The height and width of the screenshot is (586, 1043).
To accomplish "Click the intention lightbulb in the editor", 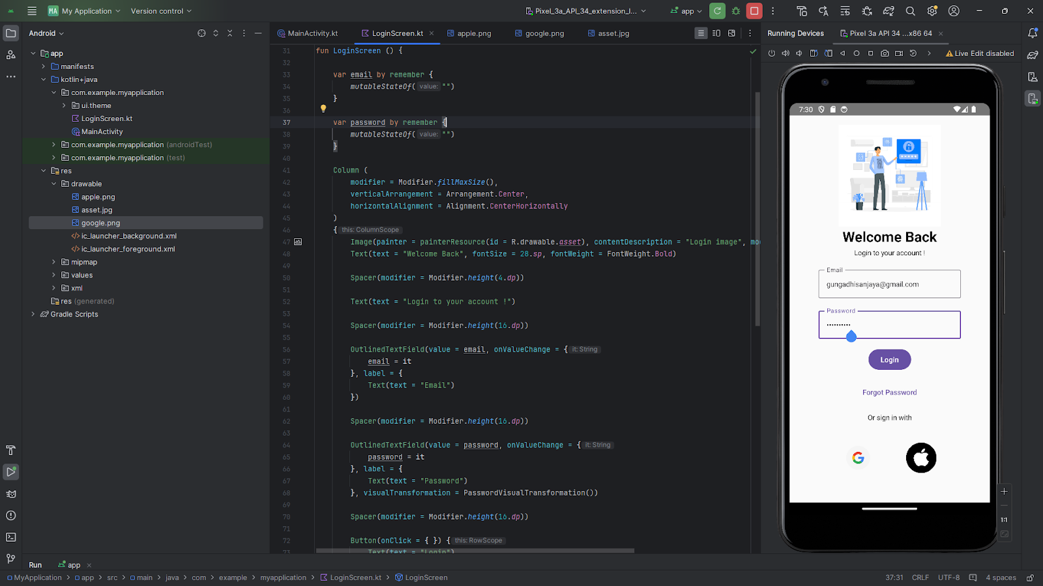I will pyautogui.click(x=323, y=109).
